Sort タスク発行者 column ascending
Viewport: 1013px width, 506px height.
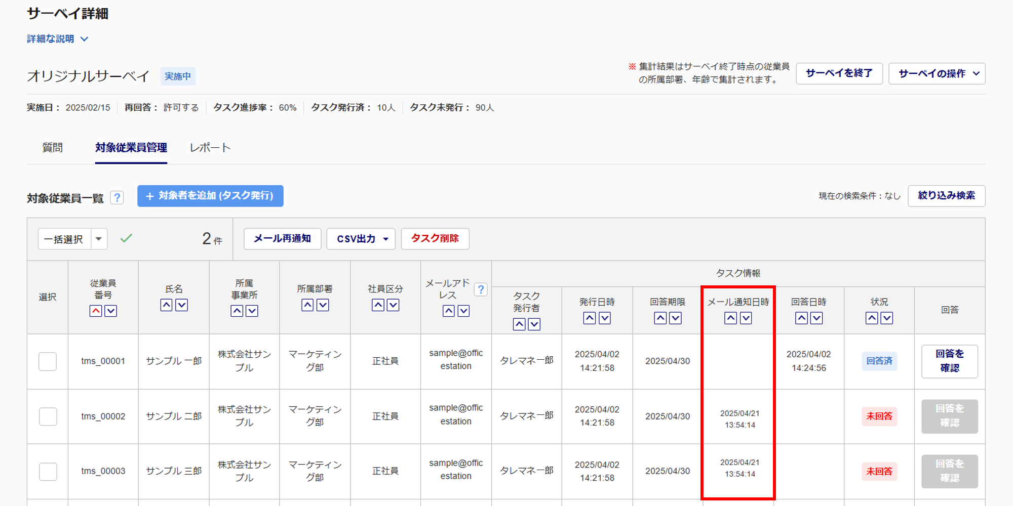[x=519, y=324]
